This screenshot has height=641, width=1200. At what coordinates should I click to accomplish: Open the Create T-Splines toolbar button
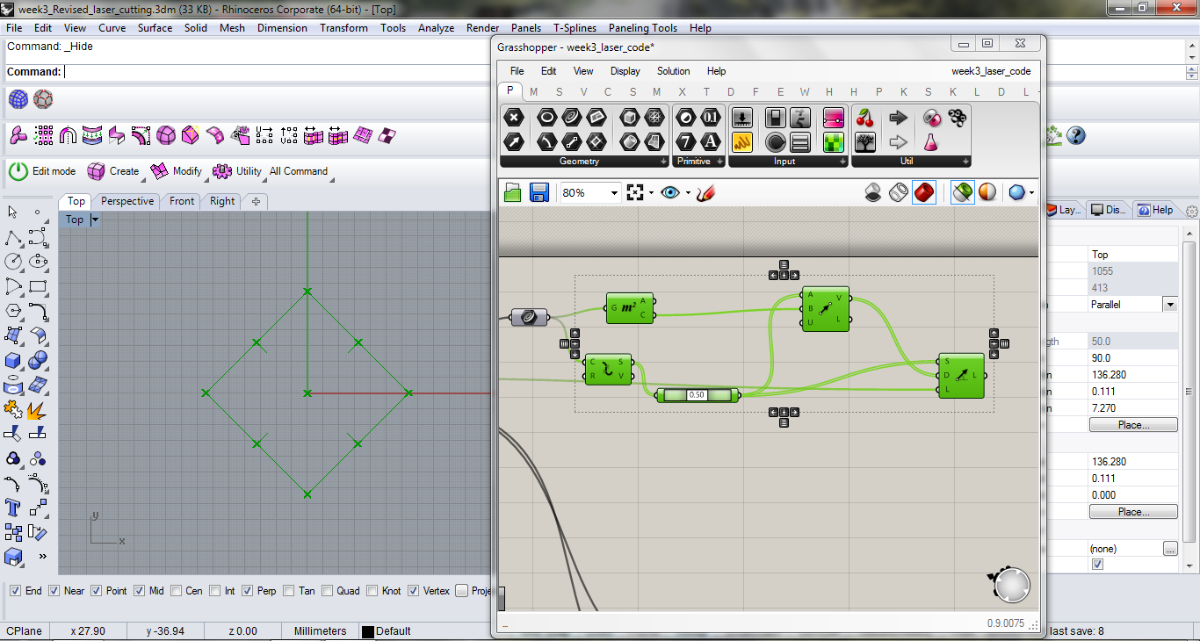tap(113, 171)
